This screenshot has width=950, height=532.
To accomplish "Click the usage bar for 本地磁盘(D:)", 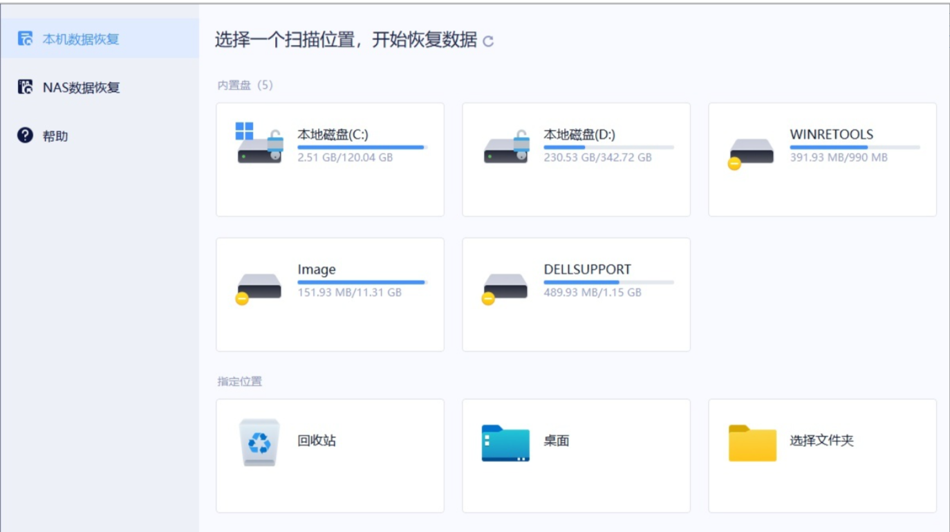I will pos(608,147).
